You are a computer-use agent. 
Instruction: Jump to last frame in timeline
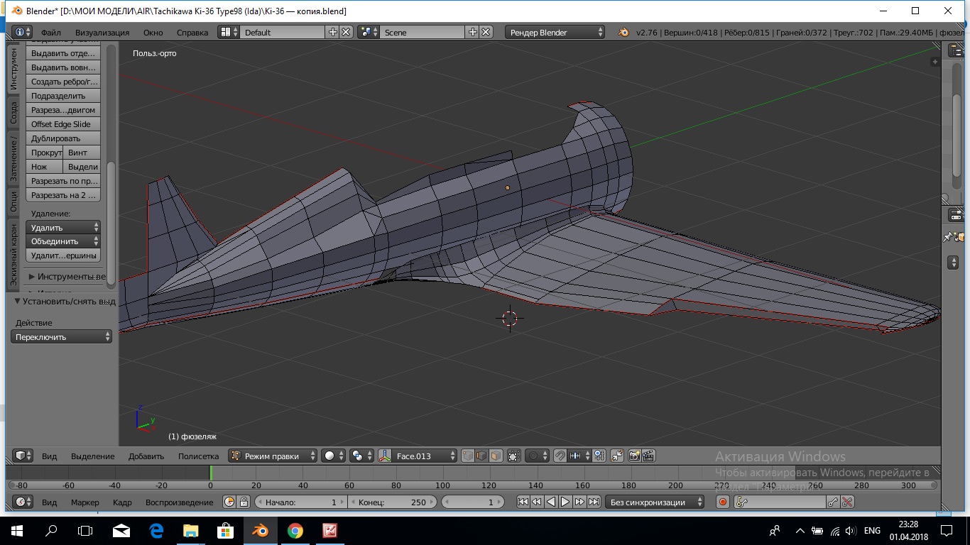pyautogui.click(x=594, y=502)
